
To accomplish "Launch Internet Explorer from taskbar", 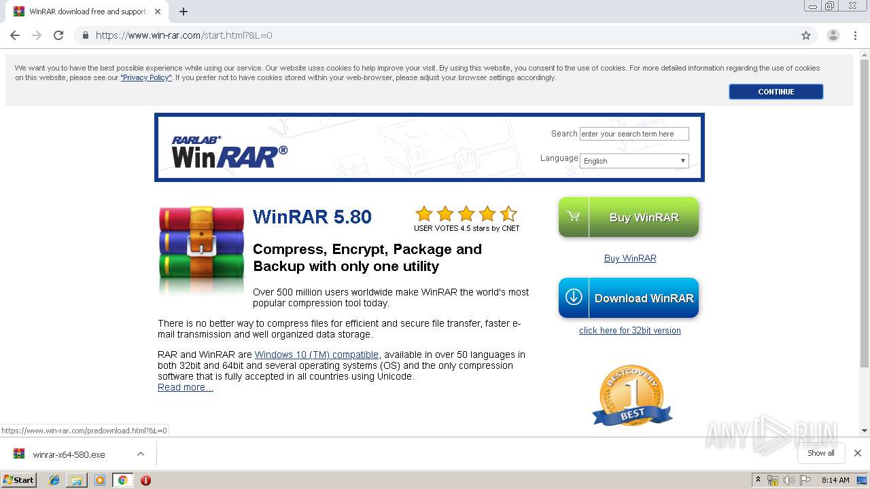I will point(54,480).
